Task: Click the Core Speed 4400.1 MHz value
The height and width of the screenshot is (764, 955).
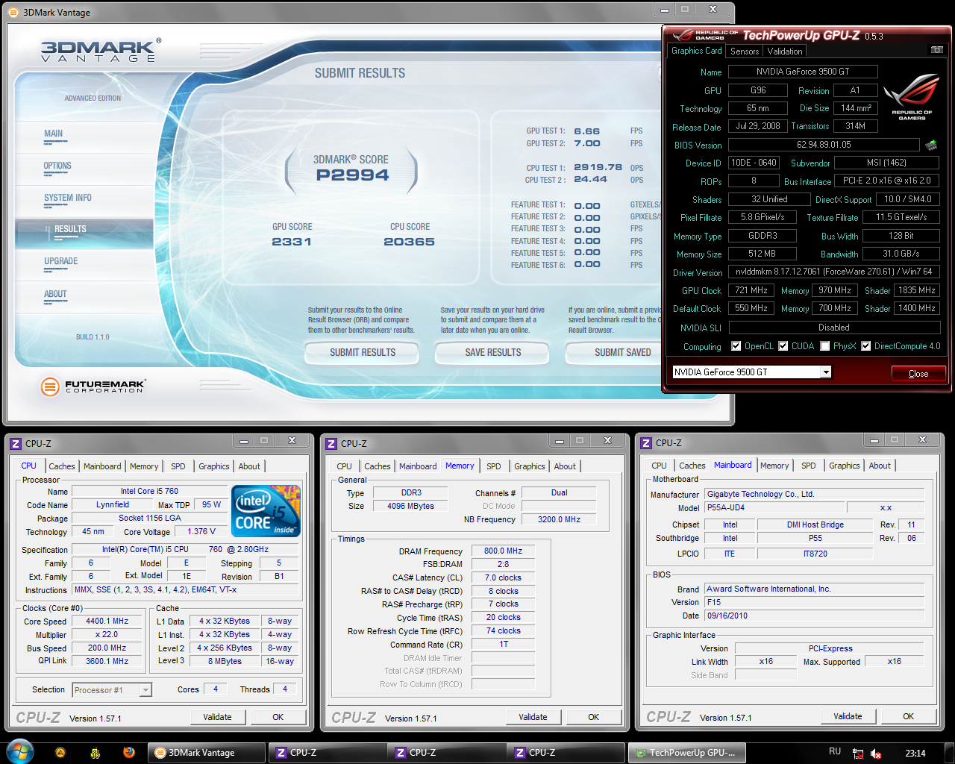Action: pos(107,621)
